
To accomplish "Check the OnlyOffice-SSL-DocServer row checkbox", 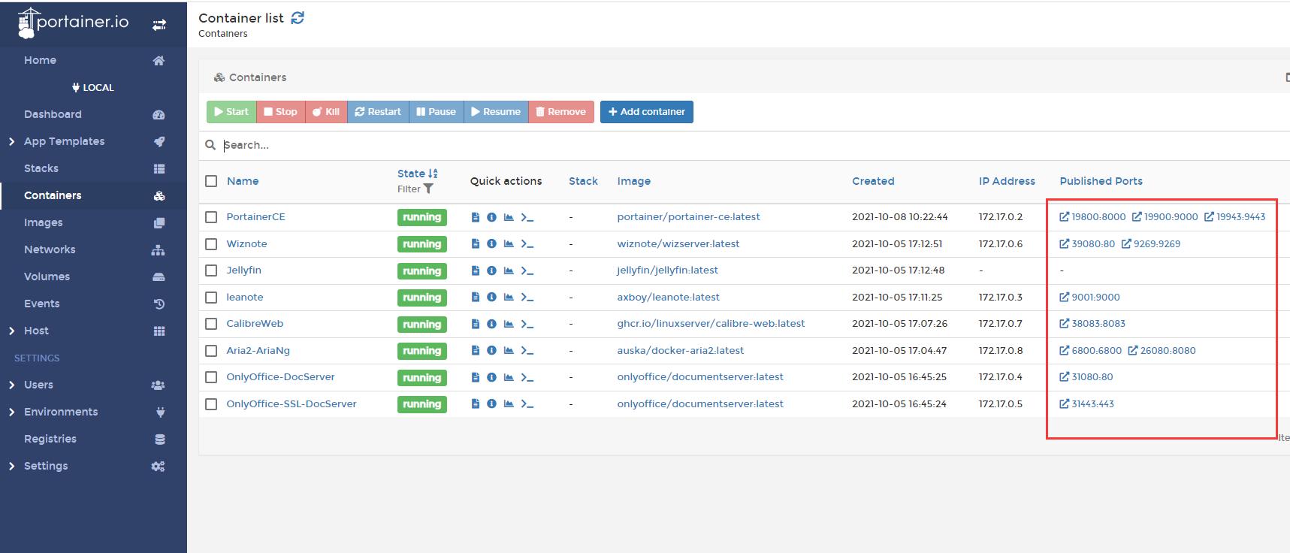I will (211, 404).
